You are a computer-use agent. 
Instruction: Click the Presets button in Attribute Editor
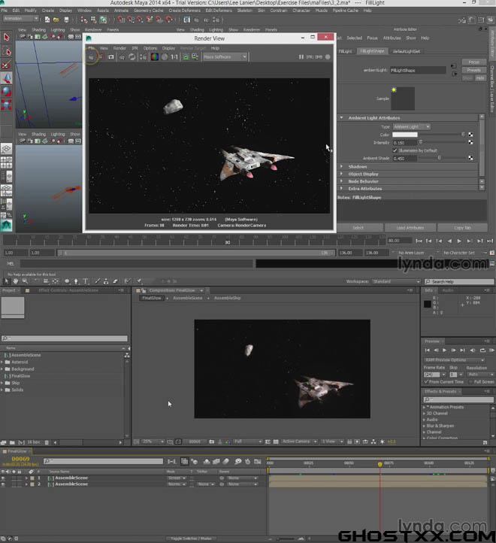[474, 70]
